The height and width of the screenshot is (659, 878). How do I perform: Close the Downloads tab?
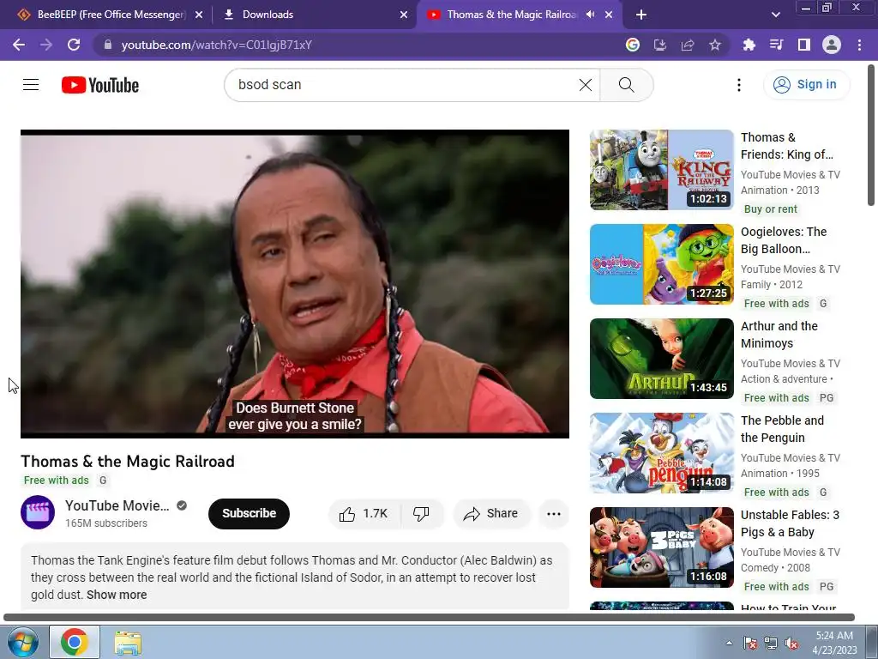point(404,15)
